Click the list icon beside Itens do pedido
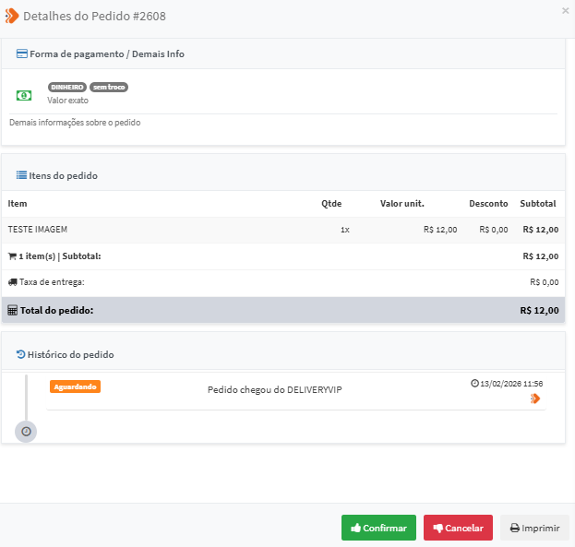This screenshot has height=547, width=575. tap(21, 175)
